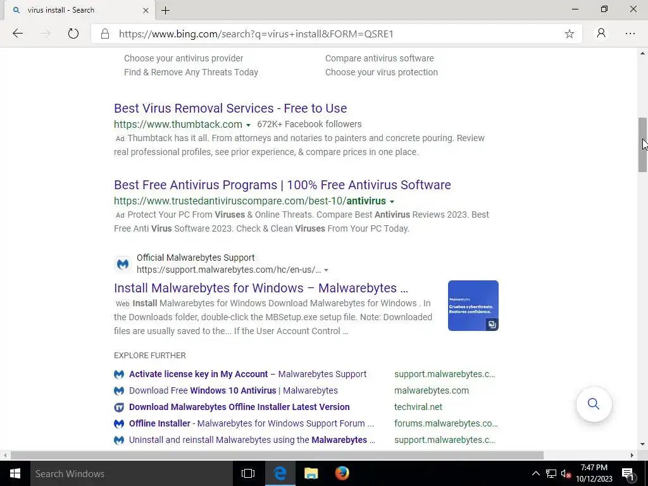Viewport: 648px width, 486px height.
Task: Click 'malwarebytes.com' domain text
Action: [x=432, y=390]
